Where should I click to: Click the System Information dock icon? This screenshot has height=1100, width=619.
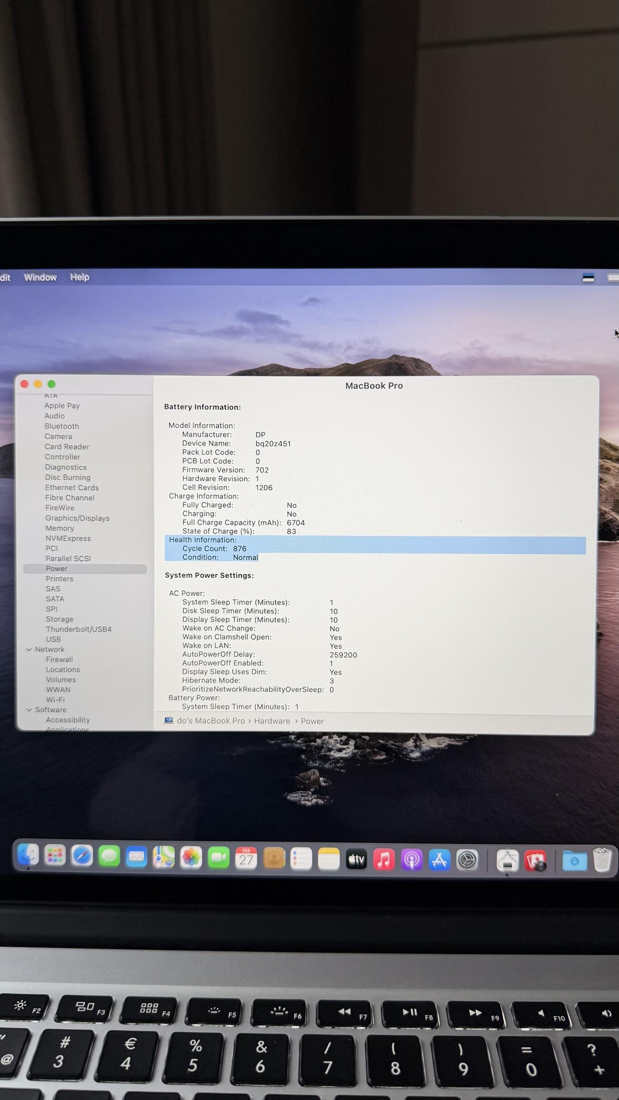(507, 860)
